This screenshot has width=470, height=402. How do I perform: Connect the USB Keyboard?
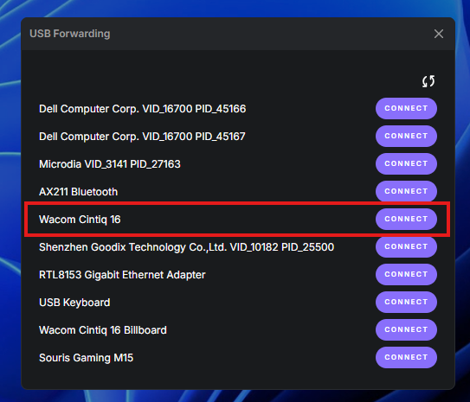click(406, 302)
